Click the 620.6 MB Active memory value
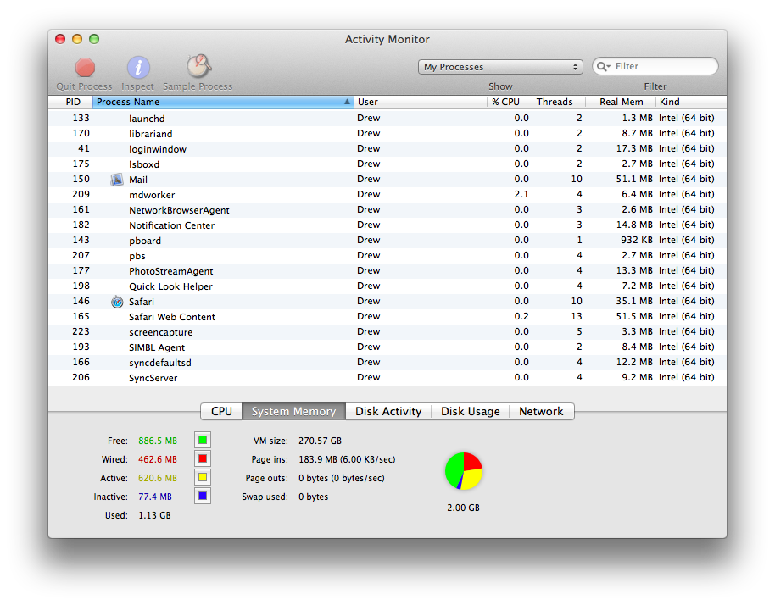 [158, 478]
